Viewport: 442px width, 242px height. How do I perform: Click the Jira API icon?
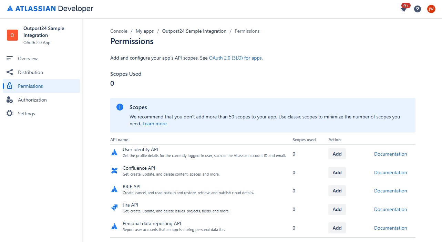pyautogui.click(x=114, y=207)
